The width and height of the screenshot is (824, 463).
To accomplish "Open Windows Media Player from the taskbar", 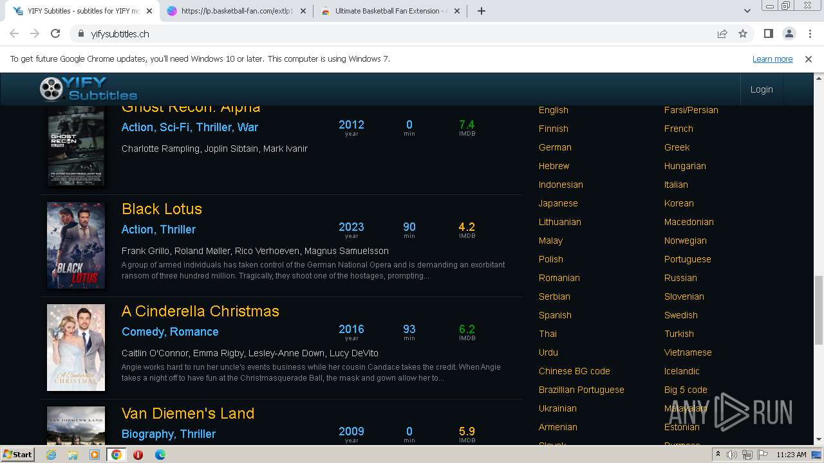I will pos(95,455).
